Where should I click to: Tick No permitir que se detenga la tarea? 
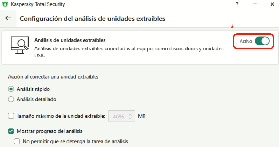pyautogui.click(x=17, y=141)
